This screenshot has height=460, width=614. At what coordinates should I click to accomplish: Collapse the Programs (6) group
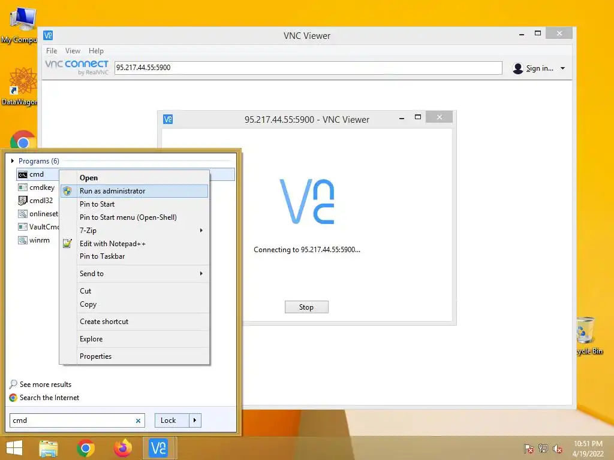coord(13,161)
